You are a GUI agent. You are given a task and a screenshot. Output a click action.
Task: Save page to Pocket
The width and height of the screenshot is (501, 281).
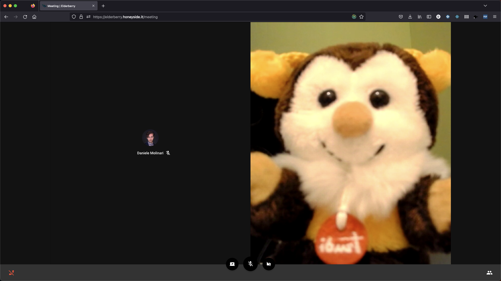pyautogui.click(x=401, y=17)
